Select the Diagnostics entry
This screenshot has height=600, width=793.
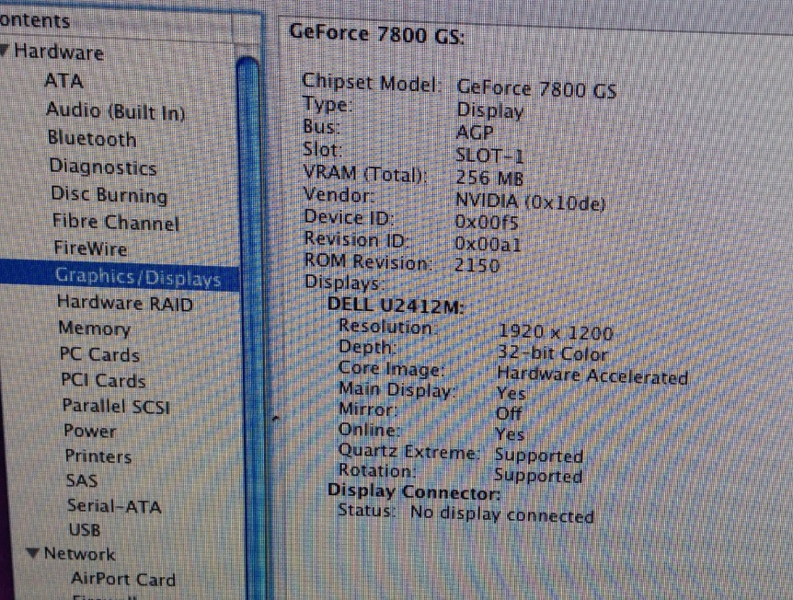pyautogui.click(x=103, y=167)
